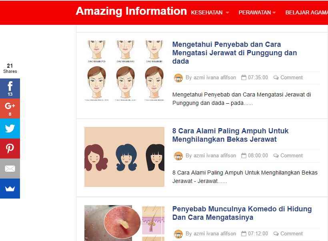The width and height of the screenshot is (328, 241).
Task: Go to the Amazing Information homepage title
Action: pos(131,11)
